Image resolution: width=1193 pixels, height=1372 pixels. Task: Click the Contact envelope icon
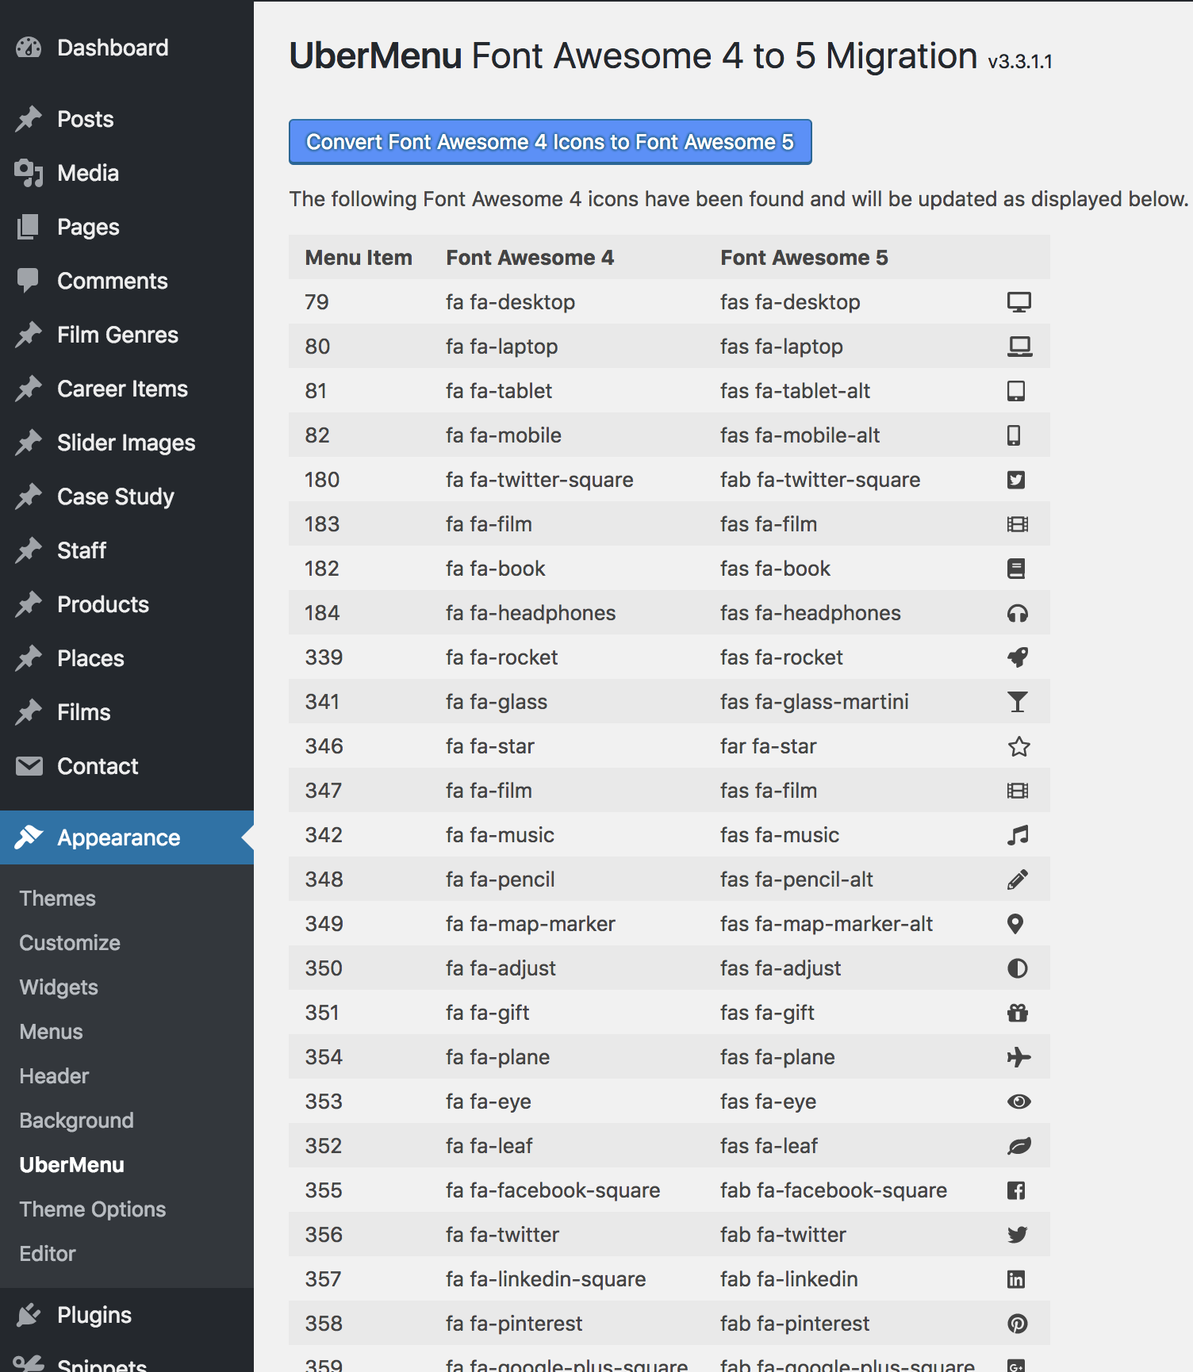tap(29, 766)
